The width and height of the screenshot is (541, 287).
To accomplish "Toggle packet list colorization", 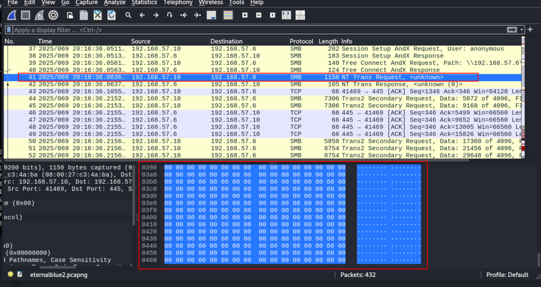I will pos(228,15).
